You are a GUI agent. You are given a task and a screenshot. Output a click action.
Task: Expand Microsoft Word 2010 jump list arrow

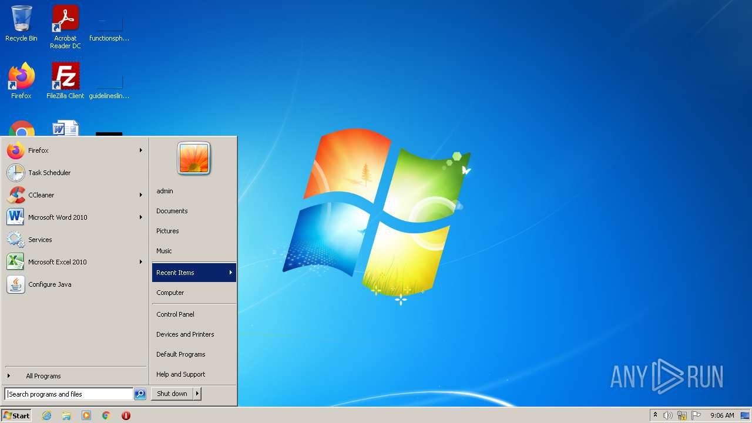141,217
